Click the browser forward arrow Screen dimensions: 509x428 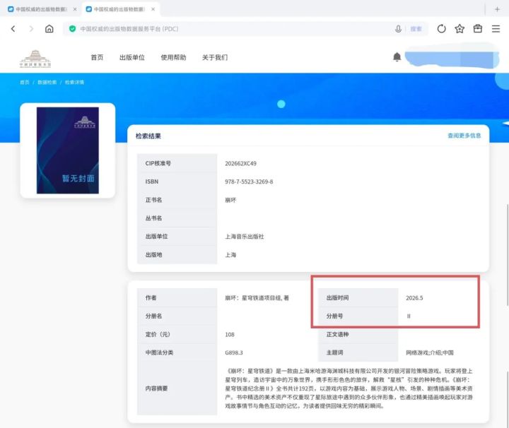point(31,29)
